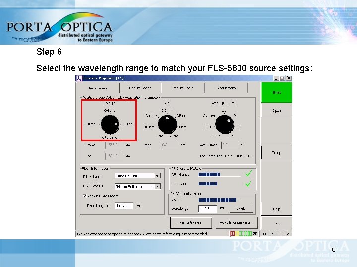Click the From wavelength field
This screenshot has width=357, height=267.
(114, 145)
